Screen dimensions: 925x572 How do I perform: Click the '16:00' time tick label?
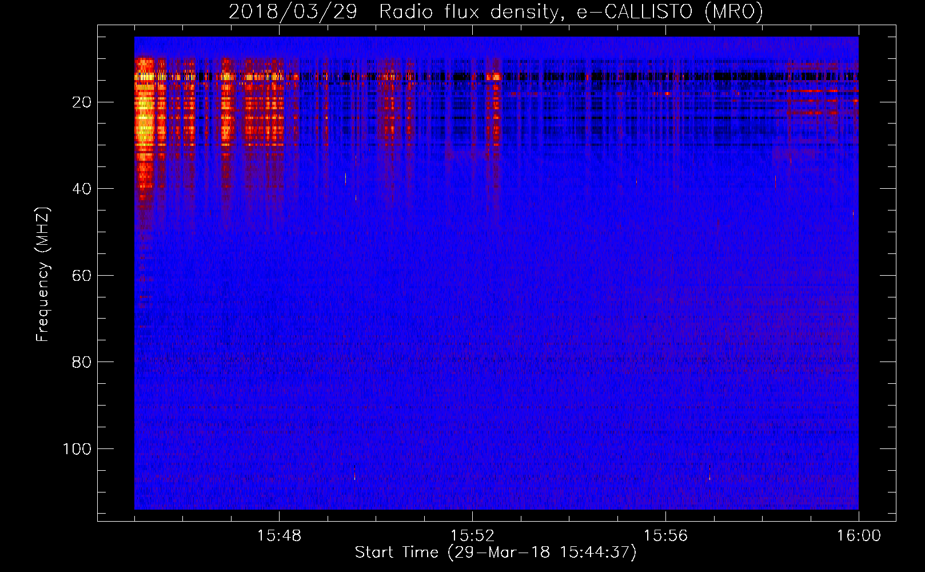[x=859, y=536]
